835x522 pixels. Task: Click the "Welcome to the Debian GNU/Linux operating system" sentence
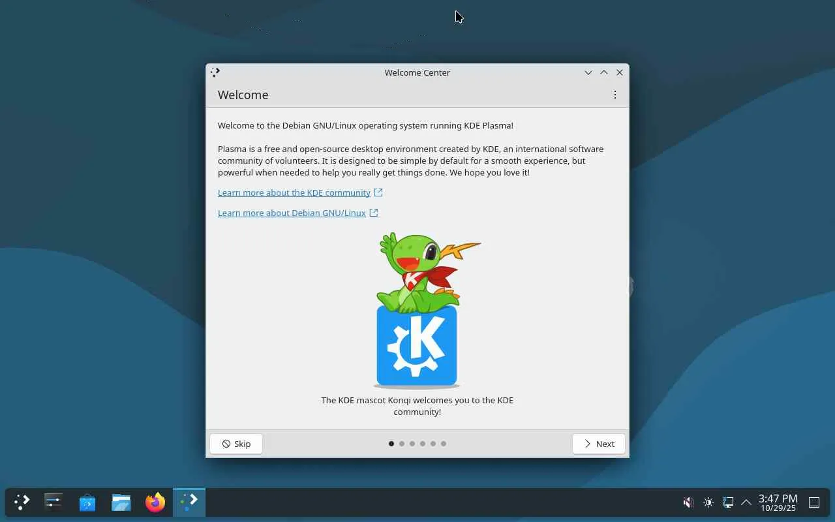point(365,125)
